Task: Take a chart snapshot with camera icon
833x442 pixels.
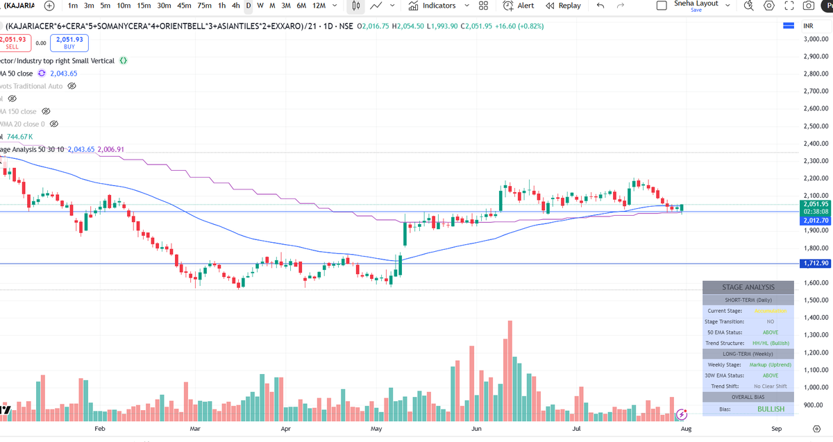Action: click(809, 6)
